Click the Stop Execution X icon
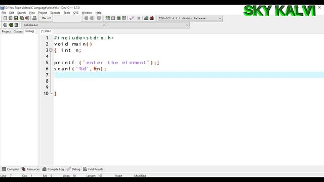The width and height of the screenshot is (324, 182). coord(139,18)
